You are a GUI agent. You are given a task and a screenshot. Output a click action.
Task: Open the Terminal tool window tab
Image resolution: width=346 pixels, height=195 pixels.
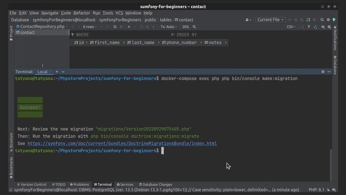(103, 184)
